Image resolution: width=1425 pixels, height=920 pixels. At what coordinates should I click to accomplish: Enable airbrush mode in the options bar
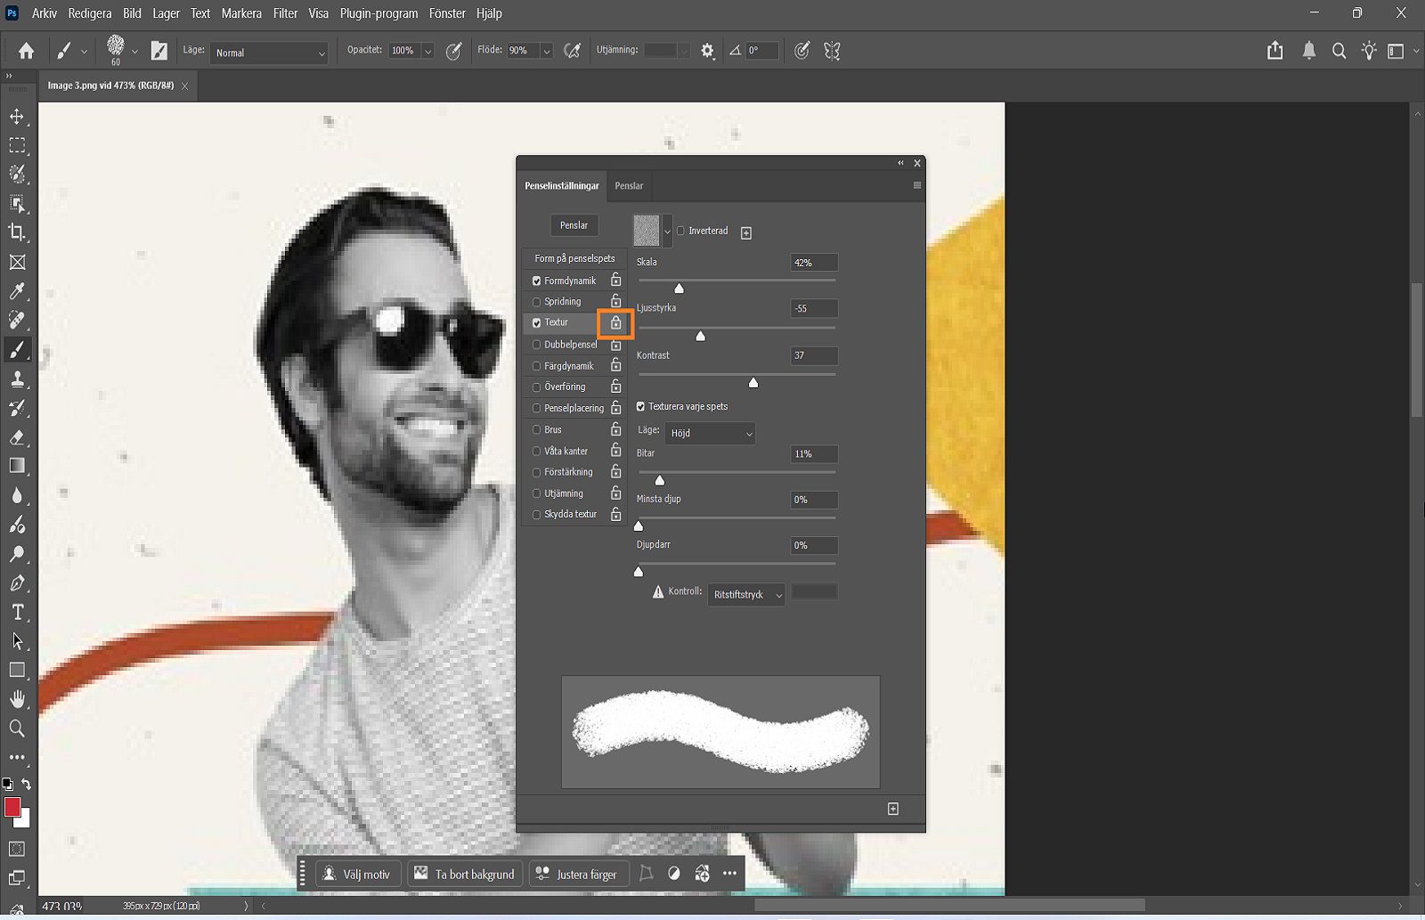(573, 51)
